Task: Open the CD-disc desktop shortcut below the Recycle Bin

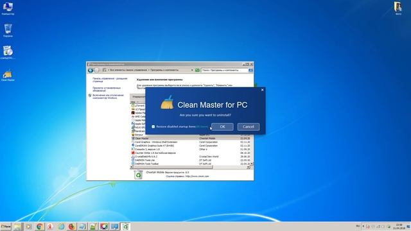Action: (x=8, y=53)
